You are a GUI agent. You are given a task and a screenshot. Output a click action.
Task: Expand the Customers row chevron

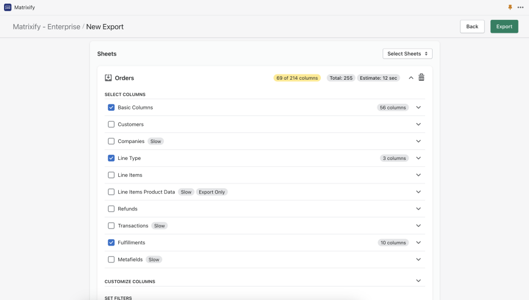pyautogui.click(x=418, y=124)
